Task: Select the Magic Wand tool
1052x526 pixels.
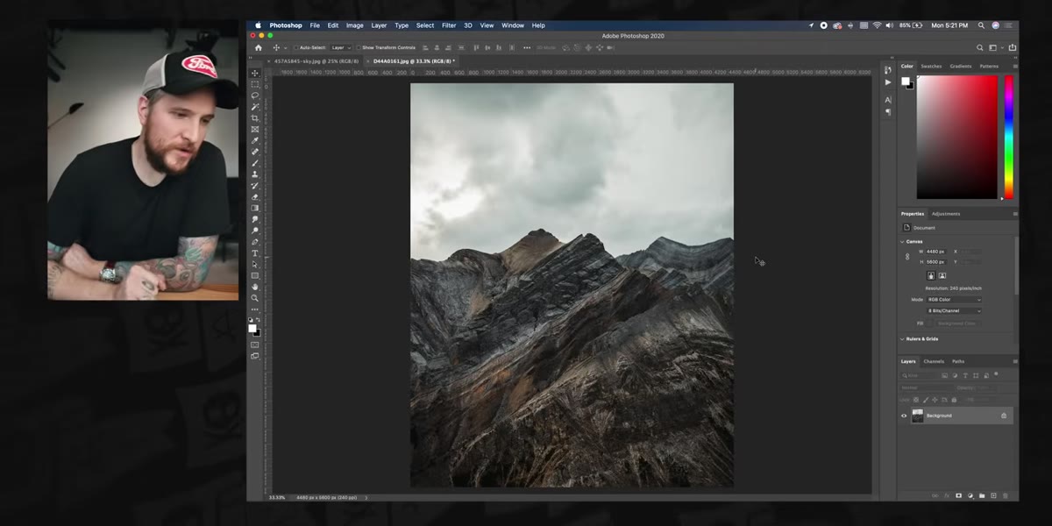Action: click(x=255, y=107)
